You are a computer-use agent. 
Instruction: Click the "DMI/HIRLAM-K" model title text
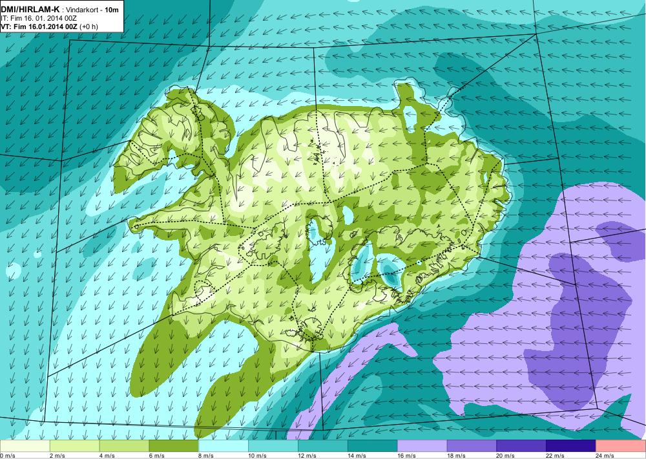[x=30, y=10]
